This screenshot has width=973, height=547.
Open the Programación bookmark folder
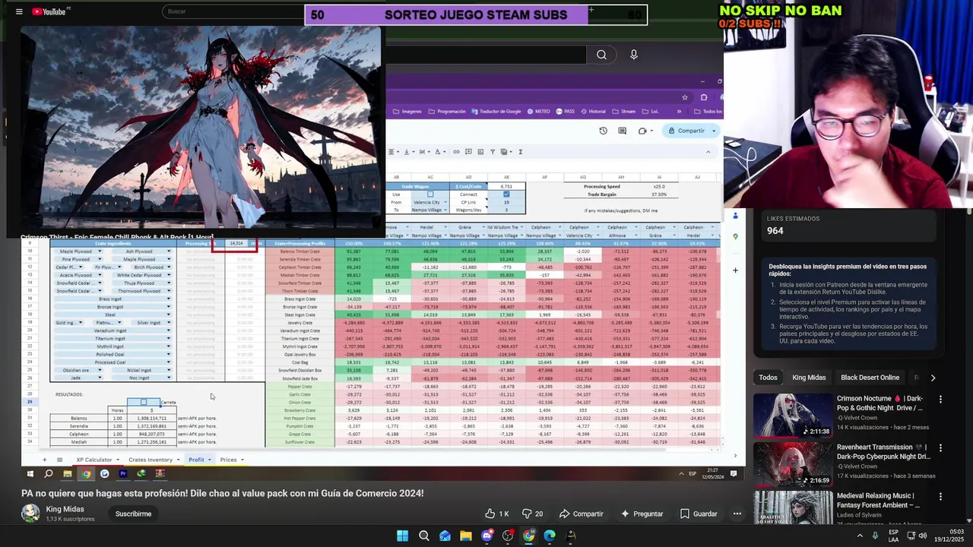point(447,112)
